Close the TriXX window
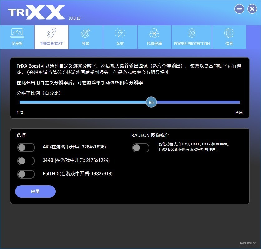 click(x=252, y=9)
